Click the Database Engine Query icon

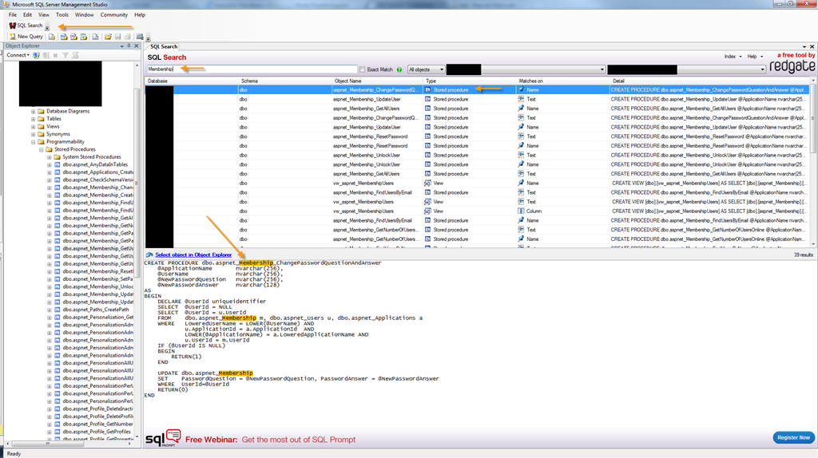click(x=52, y=37)
